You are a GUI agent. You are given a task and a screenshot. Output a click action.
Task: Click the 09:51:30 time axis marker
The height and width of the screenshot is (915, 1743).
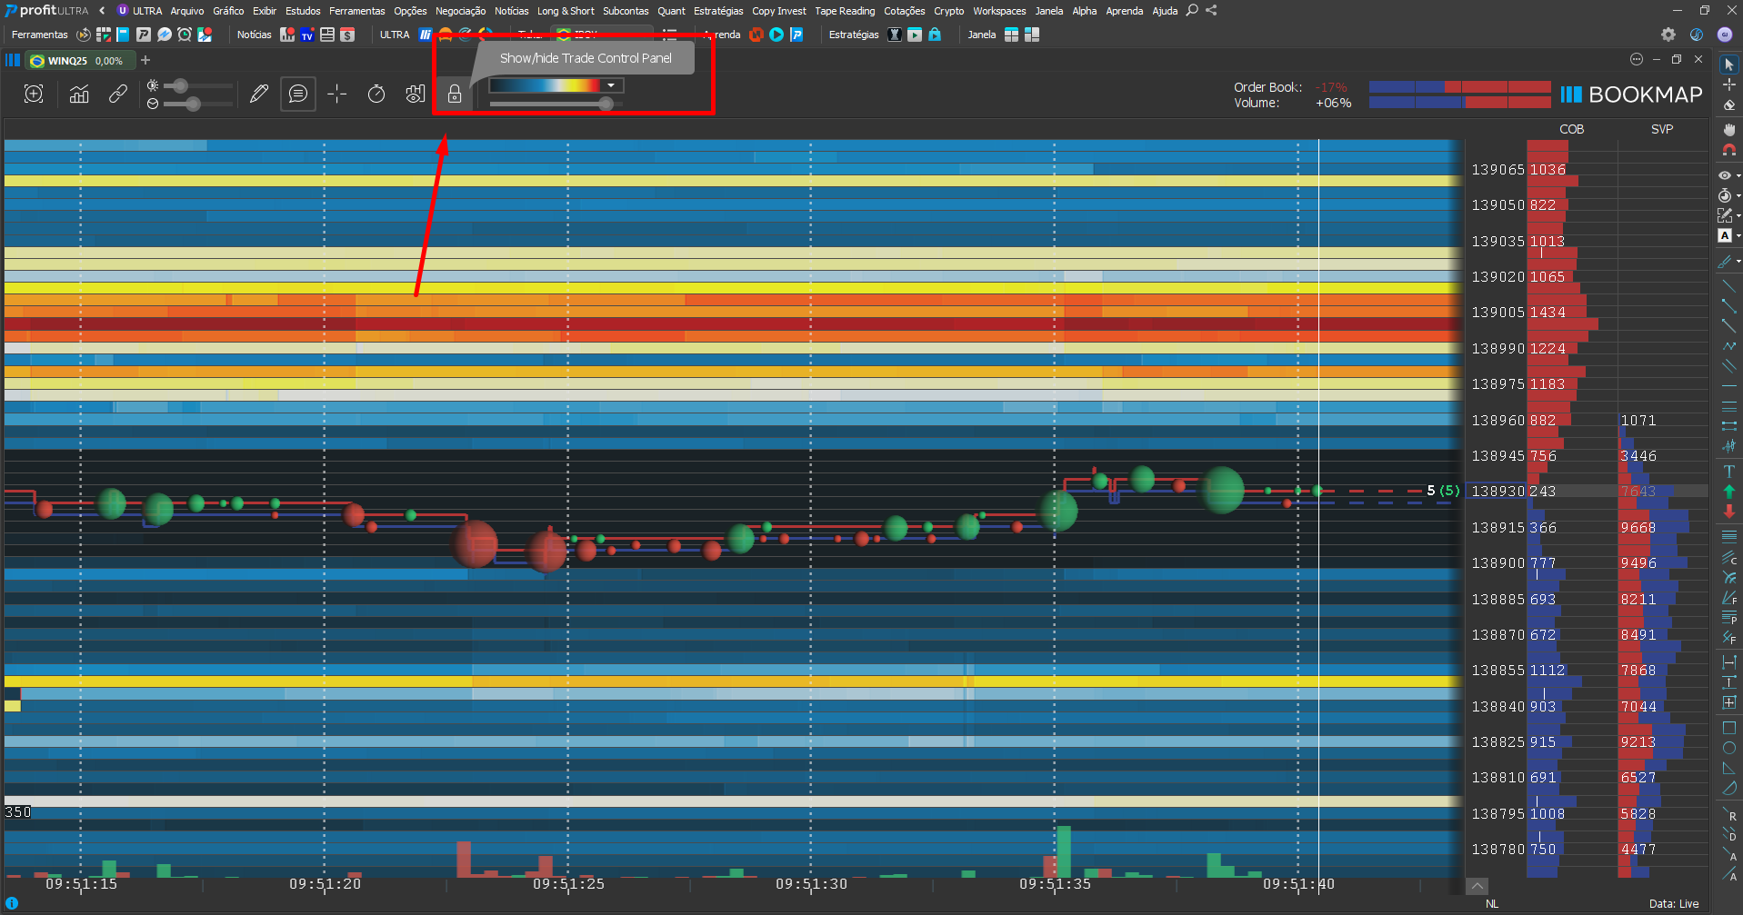811,884
